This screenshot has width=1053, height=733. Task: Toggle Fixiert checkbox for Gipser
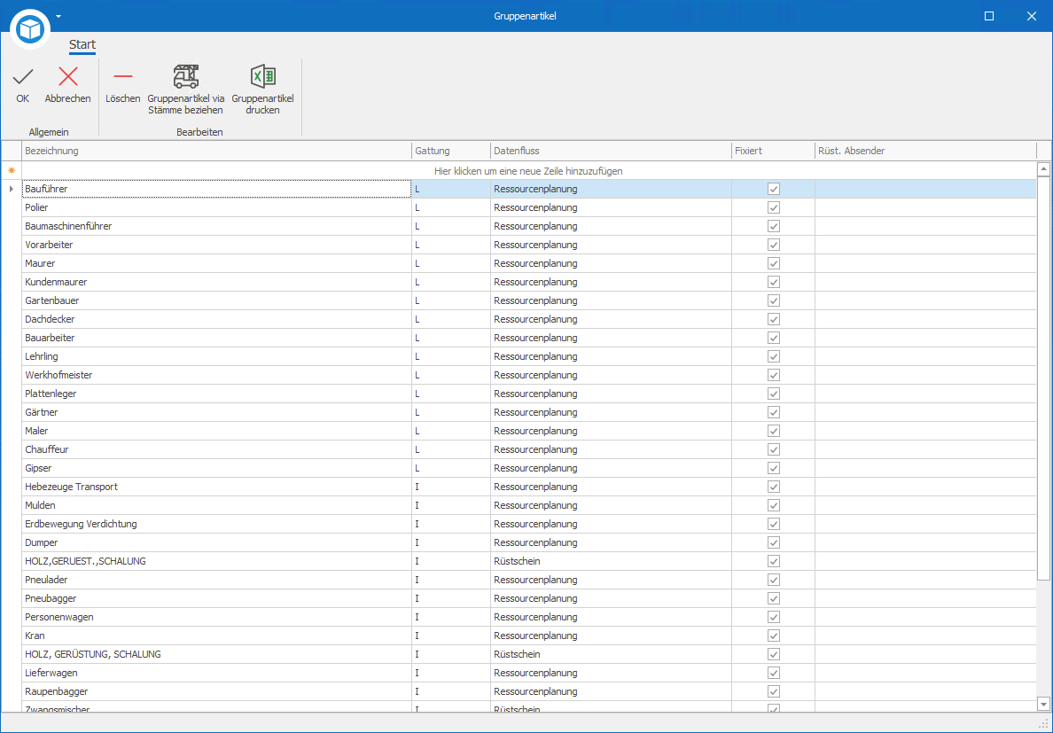click(x=774, y=468)
